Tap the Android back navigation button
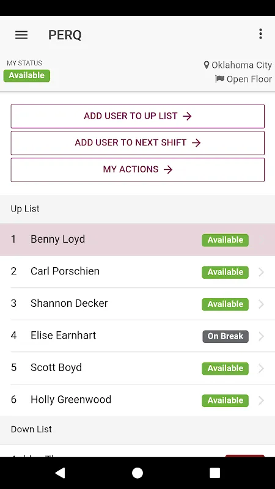Screen dimensions: 275x489 [x=60, y=472]
